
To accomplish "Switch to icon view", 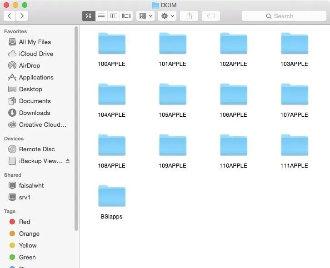I will (89, 16).
